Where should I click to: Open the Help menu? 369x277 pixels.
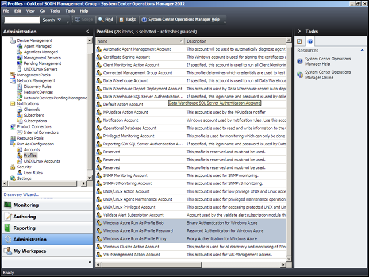[84, 11]
